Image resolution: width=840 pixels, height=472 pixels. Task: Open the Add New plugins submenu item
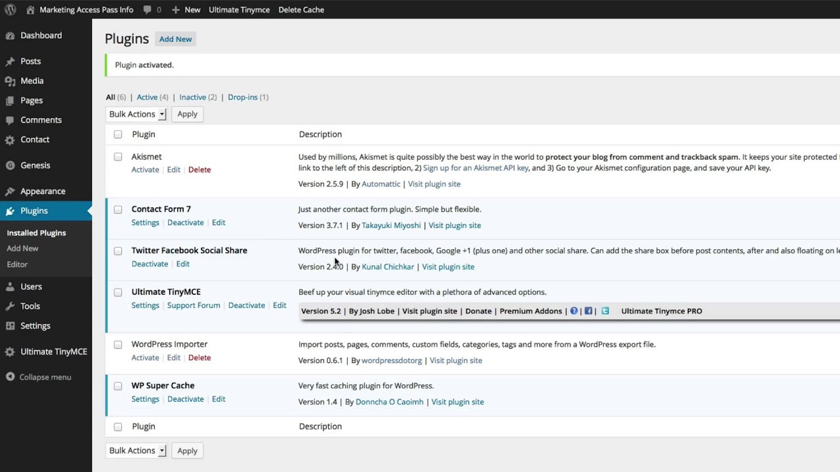click(22, 248)
